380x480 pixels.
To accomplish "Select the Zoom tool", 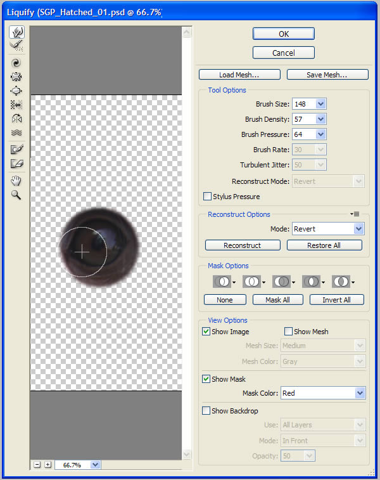I will [x=16, y=195].
